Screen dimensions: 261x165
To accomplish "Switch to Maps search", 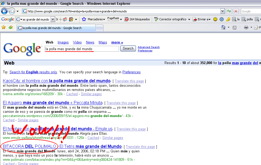I will (x=103, y=42).
